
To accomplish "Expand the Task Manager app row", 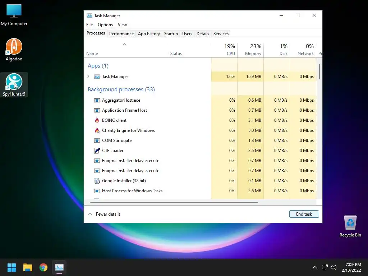I will [x=88, y=77].
